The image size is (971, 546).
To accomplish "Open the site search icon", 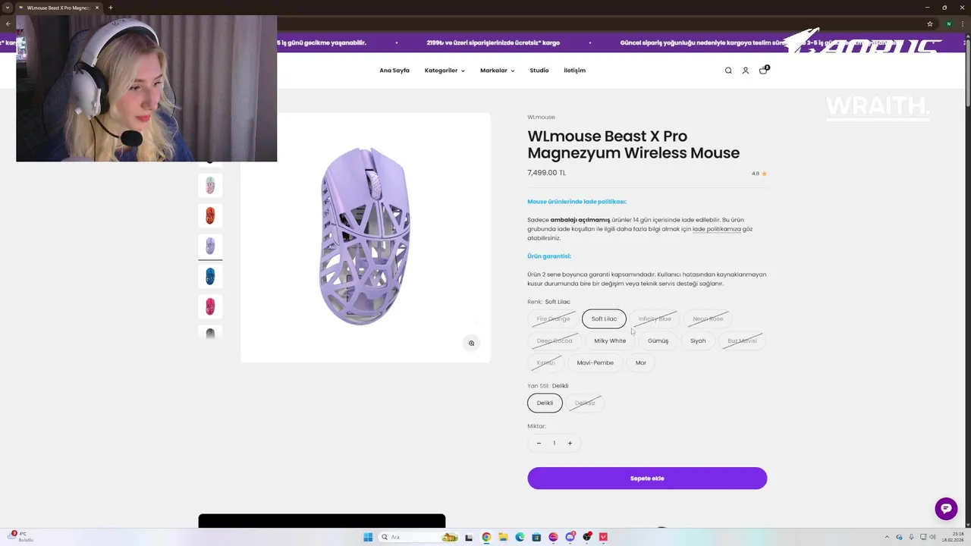I will (728, 71).
